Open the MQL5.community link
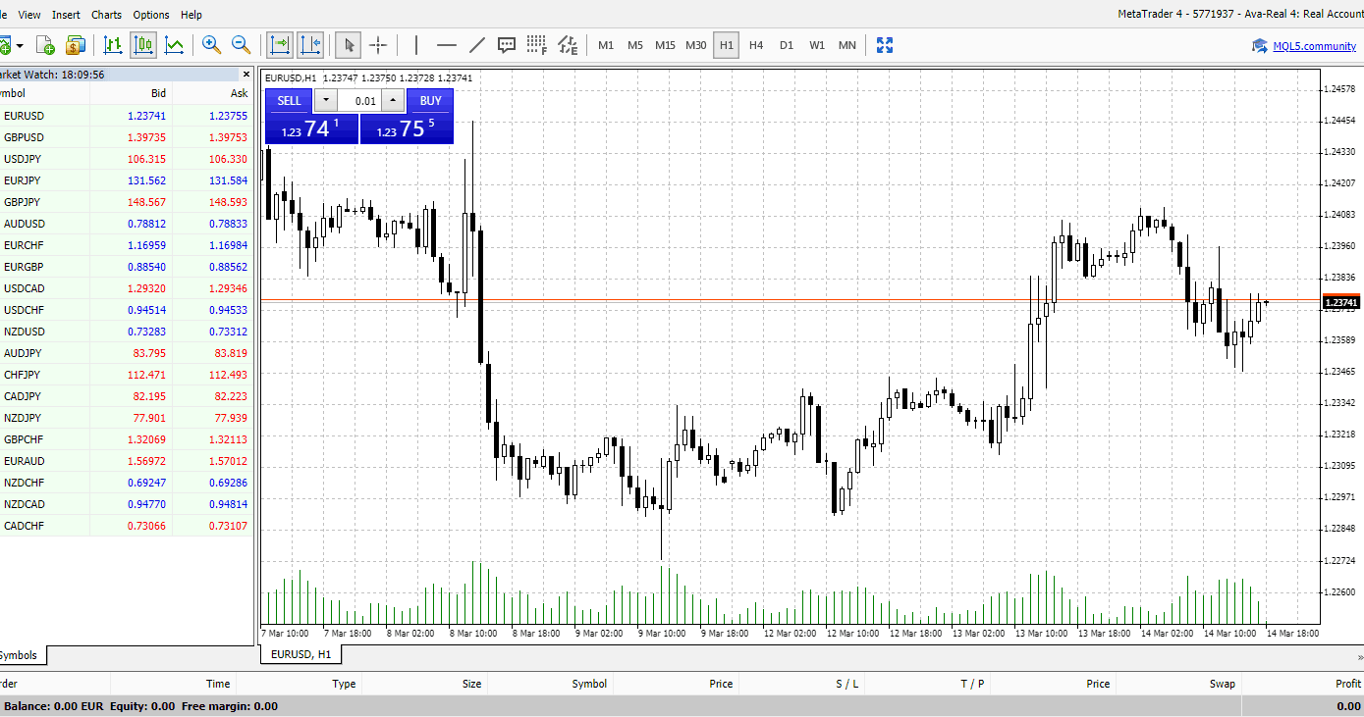The image size is (1364, 717). coord(1314,46)
